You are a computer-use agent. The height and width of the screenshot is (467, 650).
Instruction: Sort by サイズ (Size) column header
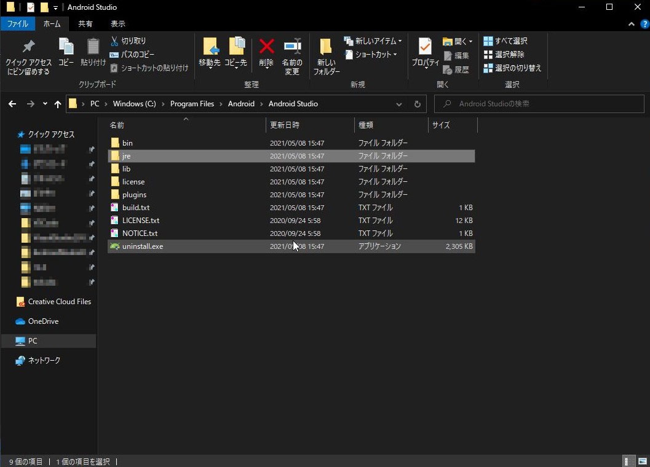point(453,125)
